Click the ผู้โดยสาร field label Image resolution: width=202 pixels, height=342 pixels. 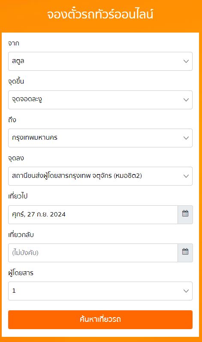point(21,273)
